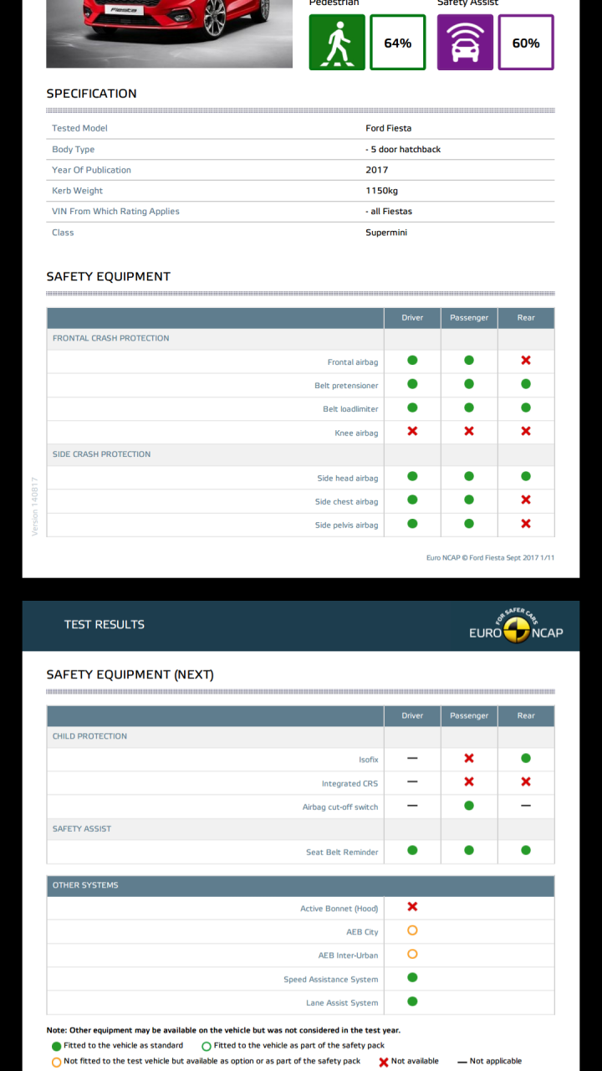The image size is (602, 1071).
Task: Click Seat Belt Reminder driver green dot
Action: (x=412, y=850)
